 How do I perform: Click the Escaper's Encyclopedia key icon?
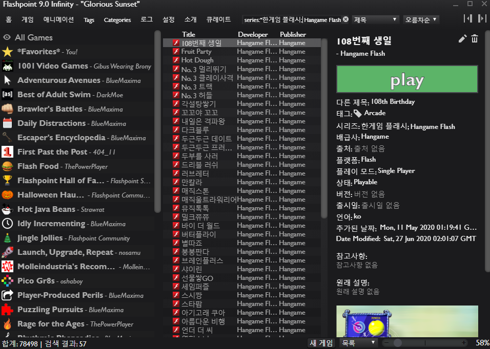(x=8, y=138)
